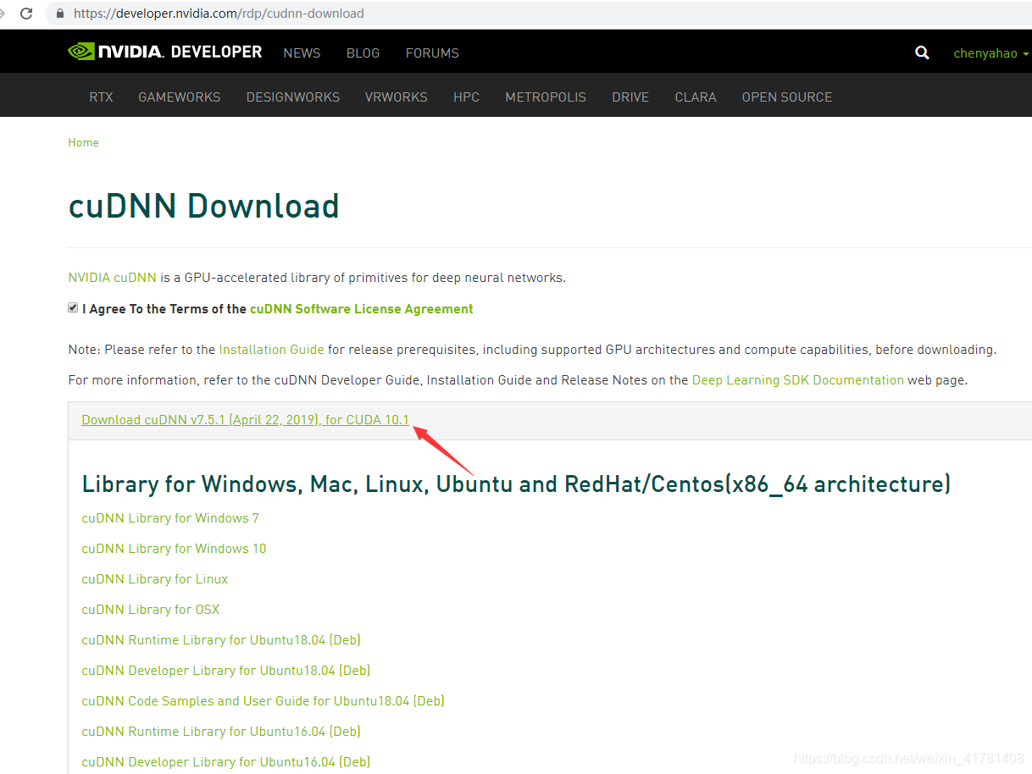Open the search magnifier icon
The width and height of the screenshot is (1032, 774).
pyautogui.click(x=922, y=53)
